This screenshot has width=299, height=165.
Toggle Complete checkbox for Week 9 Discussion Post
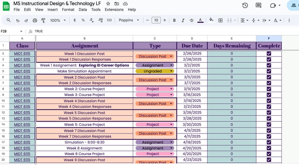[x=269, y=160]
